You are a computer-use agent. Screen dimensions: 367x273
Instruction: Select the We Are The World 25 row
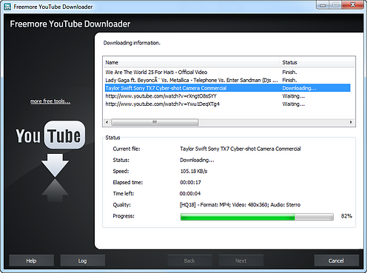[x=227, y=72]
